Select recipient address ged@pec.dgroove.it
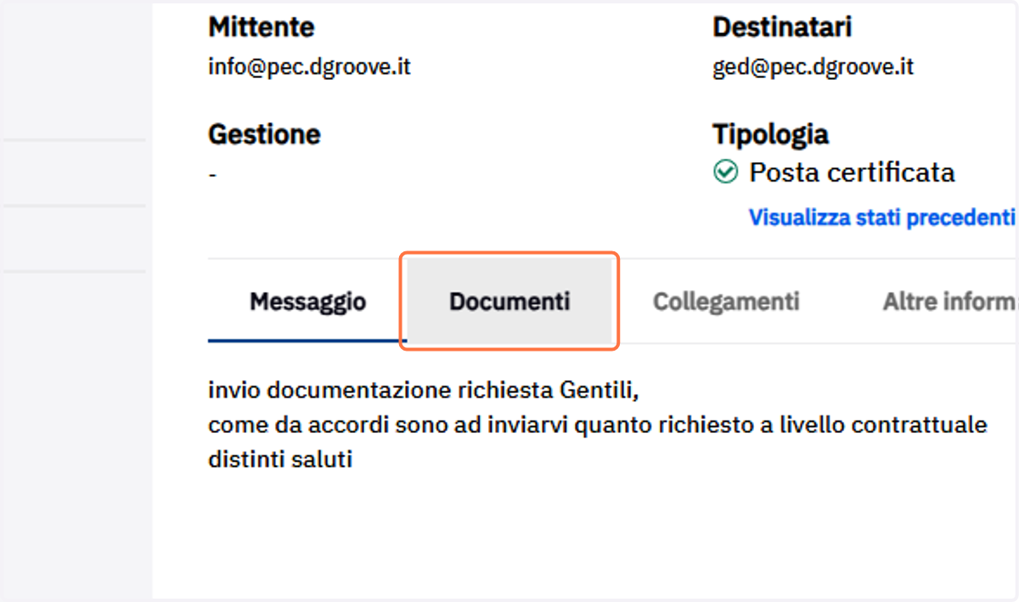 [813, 67]
